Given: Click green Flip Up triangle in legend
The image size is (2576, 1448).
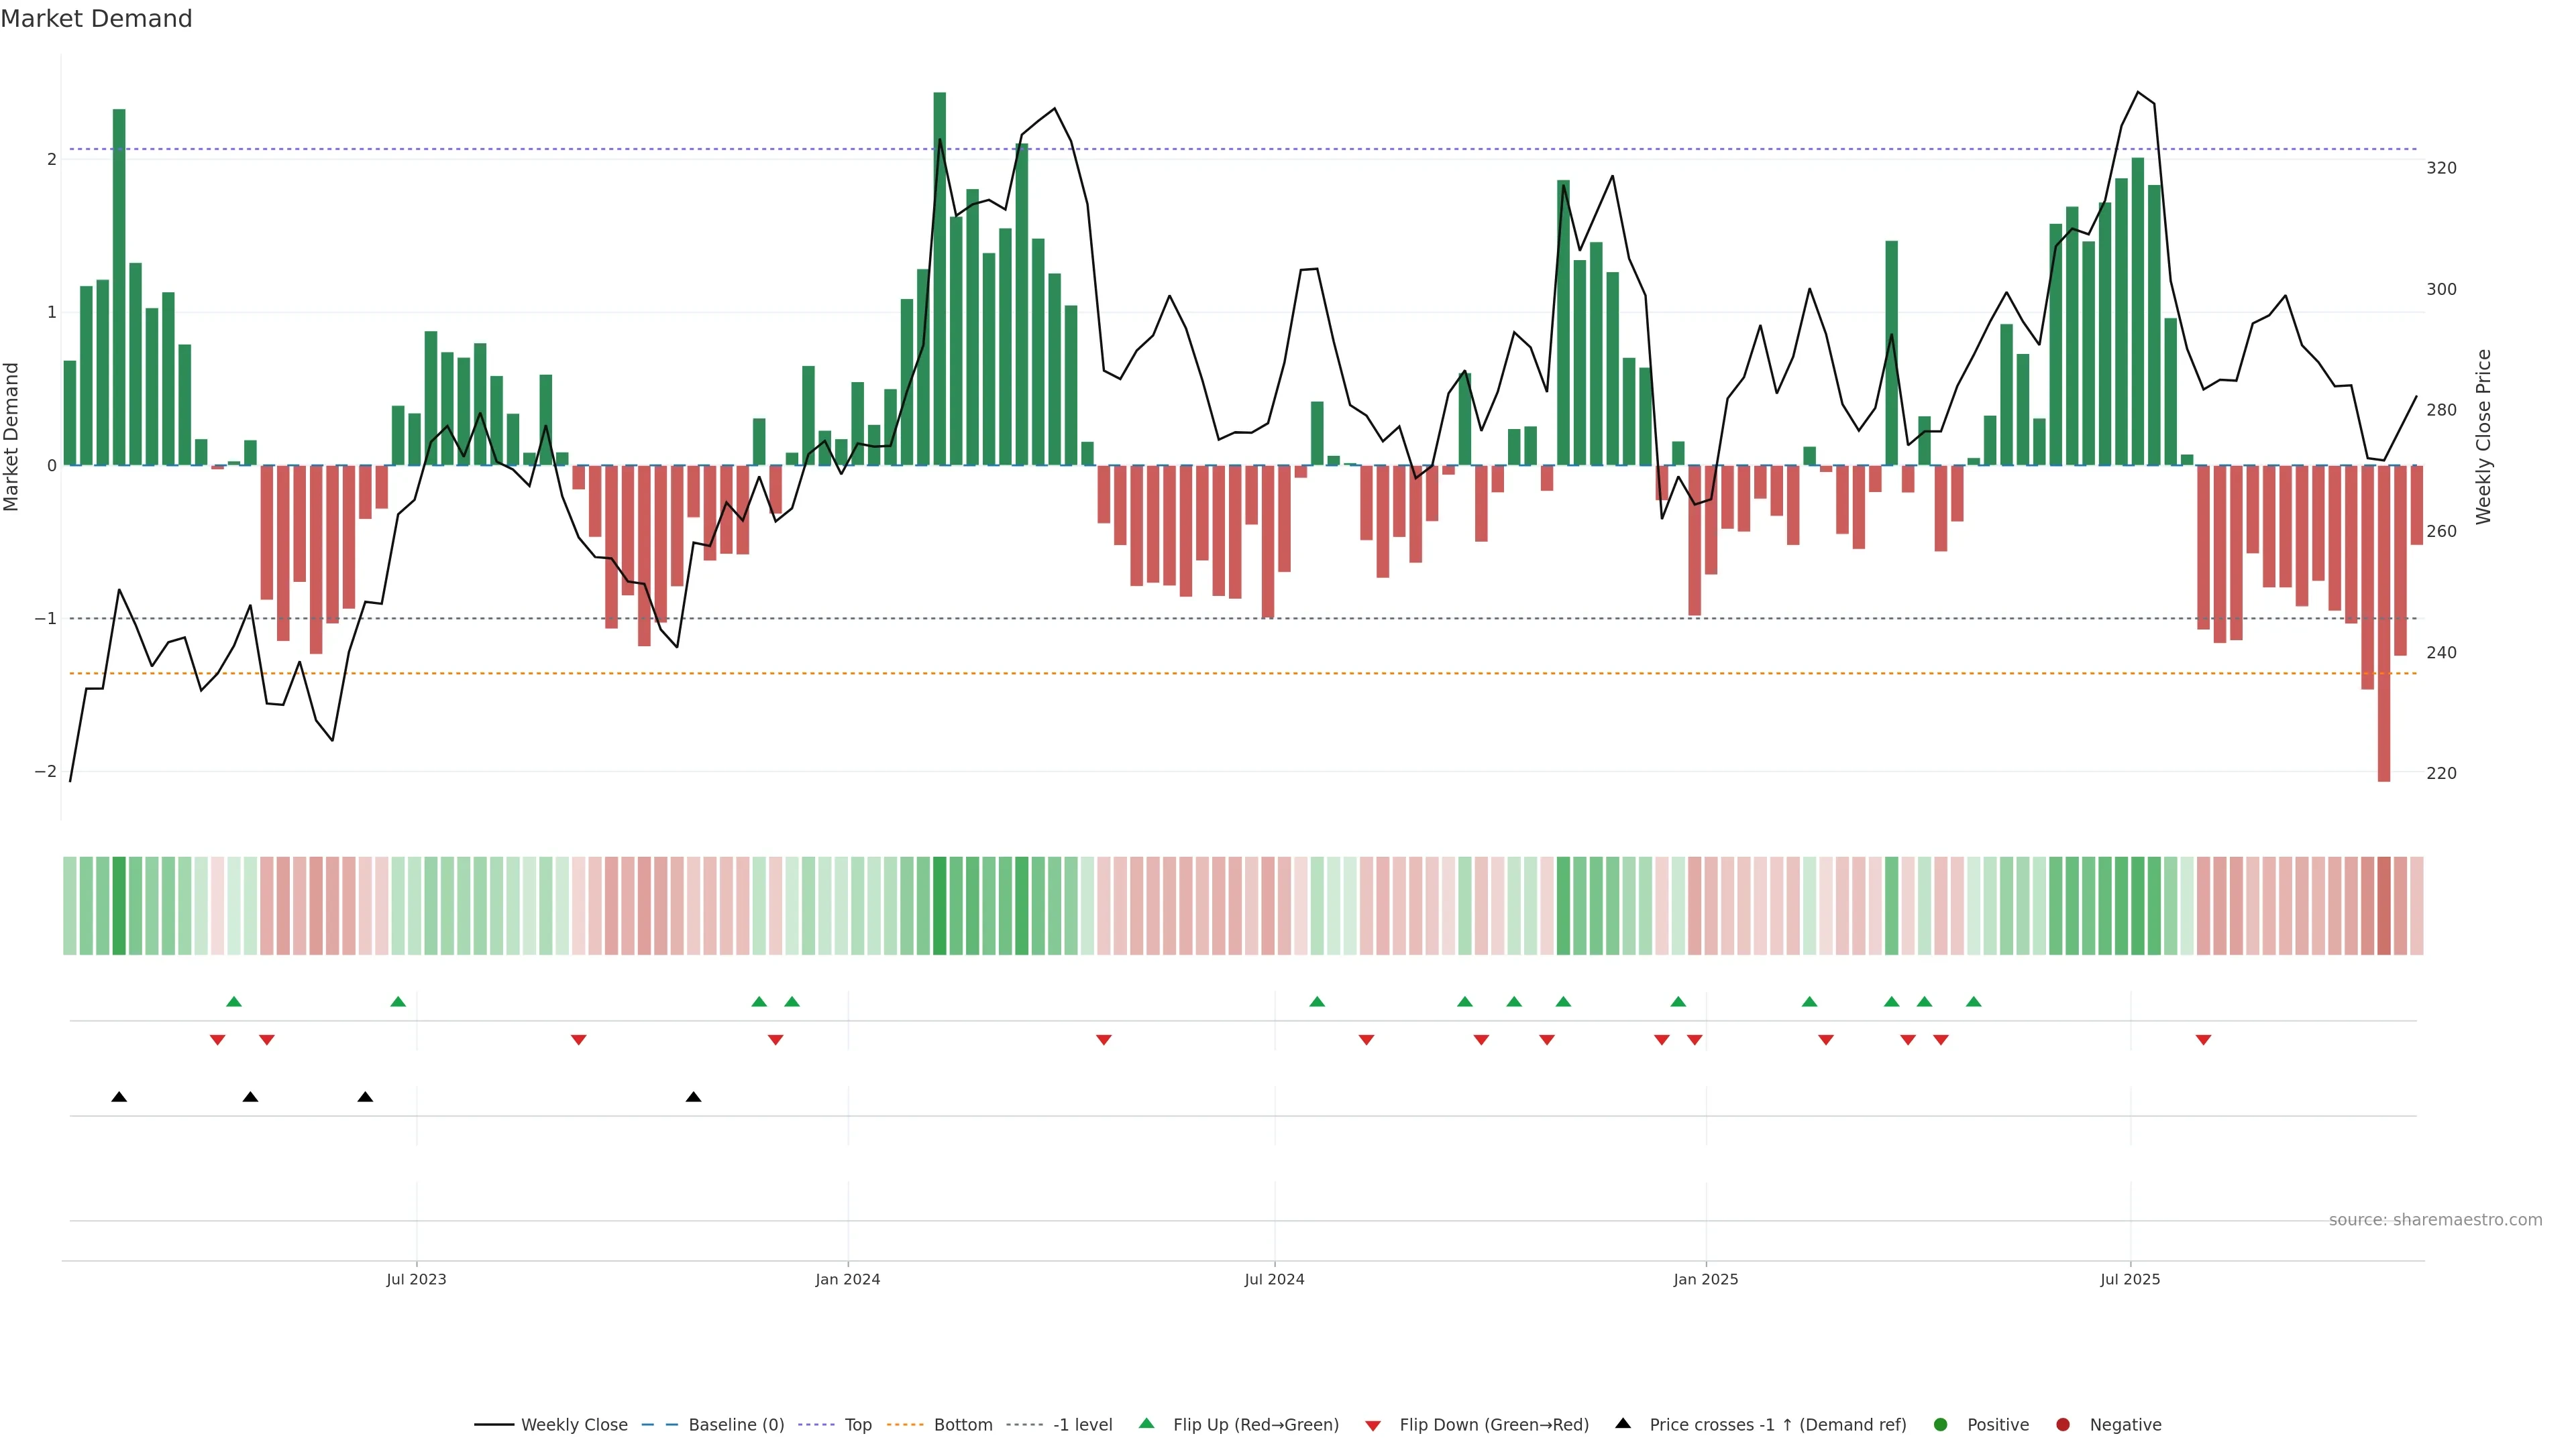Looking at the screenshot, I should [1147, 1424].
